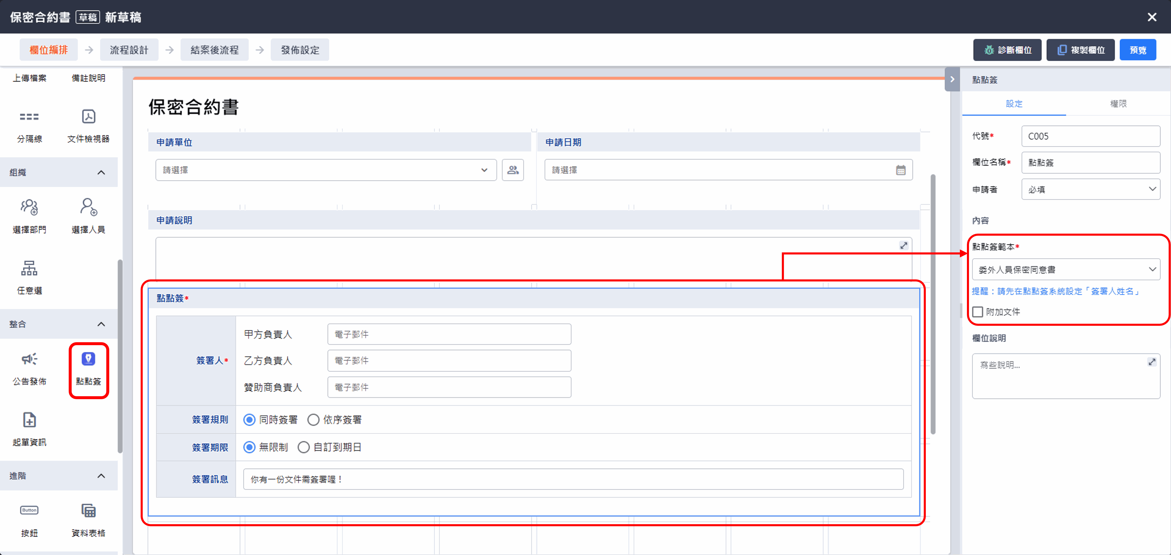Click the 甲方負責人 email input field
1171x555 pixels.
(449, 335)
